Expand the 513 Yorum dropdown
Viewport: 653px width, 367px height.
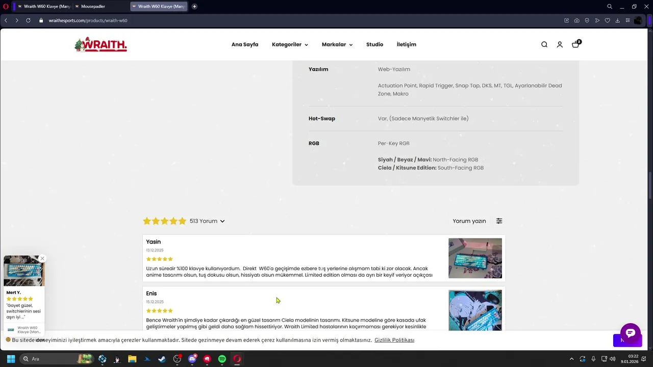tap(207, 221)
